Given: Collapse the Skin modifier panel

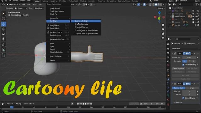Looking at the screenshot, I should [x=172, y=53].
